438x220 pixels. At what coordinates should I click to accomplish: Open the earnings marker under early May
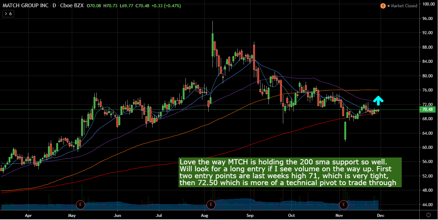80,204
